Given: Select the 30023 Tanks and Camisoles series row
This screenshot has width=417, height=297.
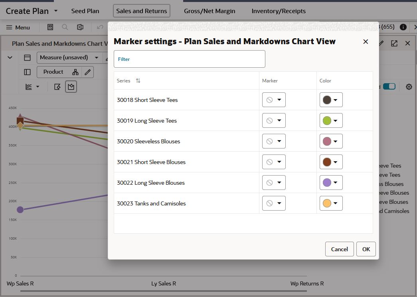Looking at the screenshot, I should pyautogui.click(x=243, y=203).
